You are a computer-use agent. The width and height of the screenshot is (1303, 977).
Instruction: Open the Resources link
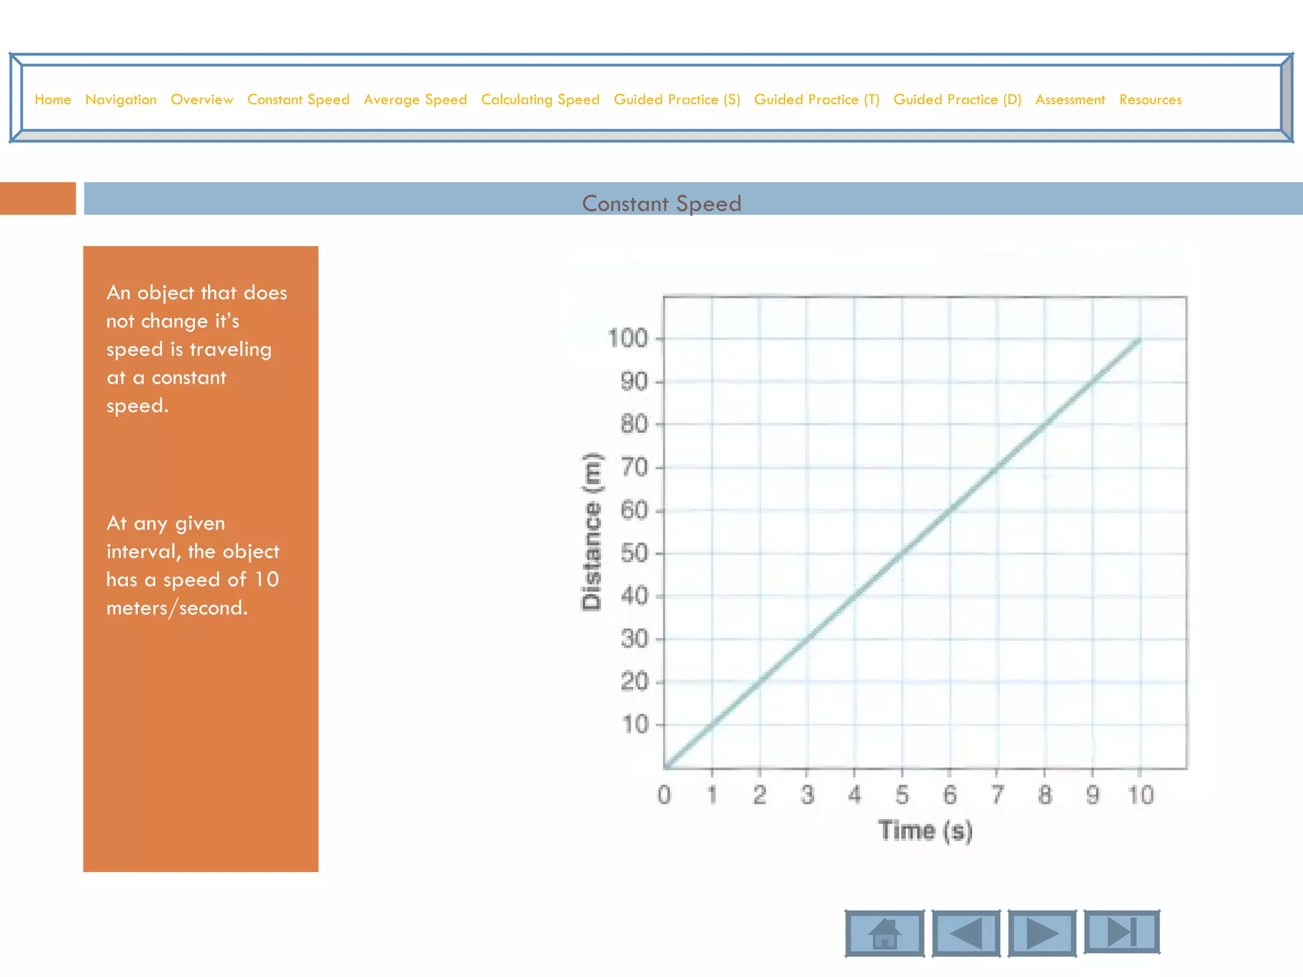(x=1150, y=100)
